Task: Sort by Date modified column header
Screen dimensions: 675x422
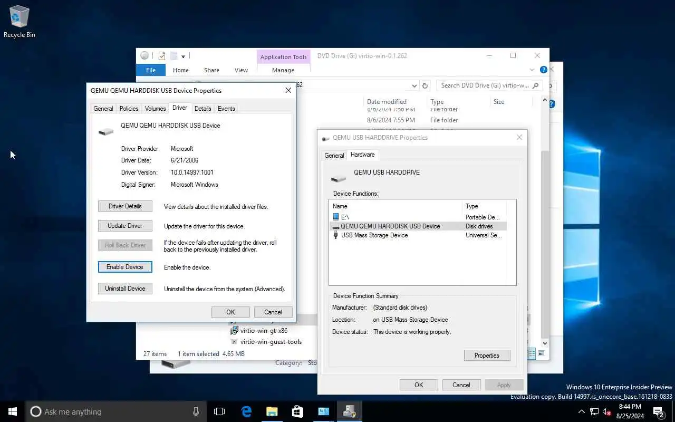Action: coord(387,102)
